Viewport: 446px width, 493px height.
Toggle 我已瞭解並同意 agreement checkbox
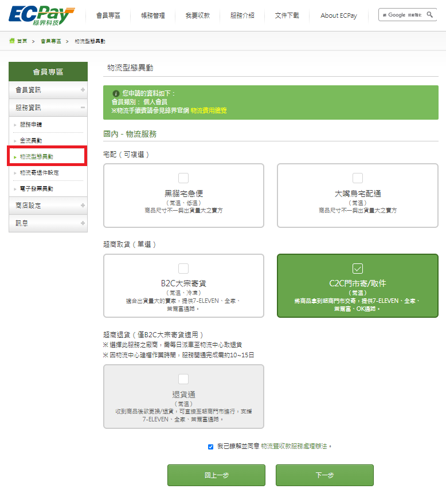[x=210, y=447]
